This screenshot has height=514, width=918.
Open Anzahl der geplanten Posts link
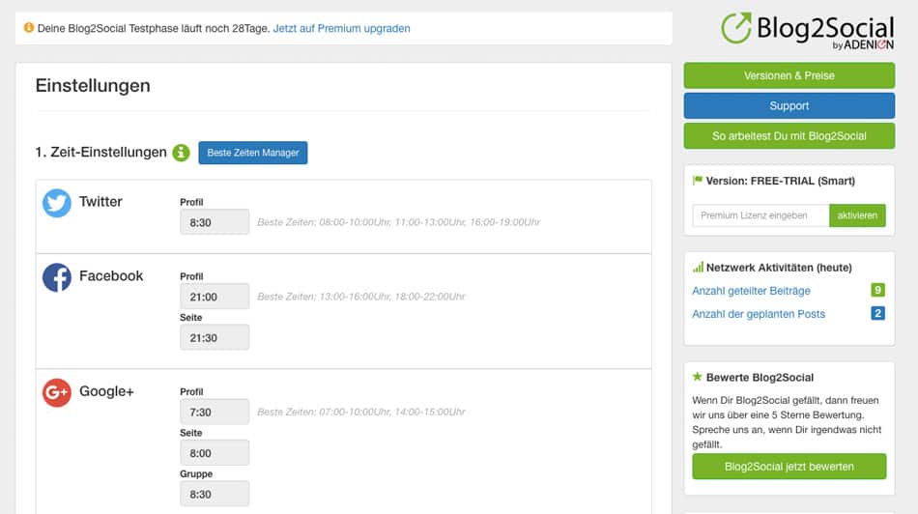click(x=759, y=314)
